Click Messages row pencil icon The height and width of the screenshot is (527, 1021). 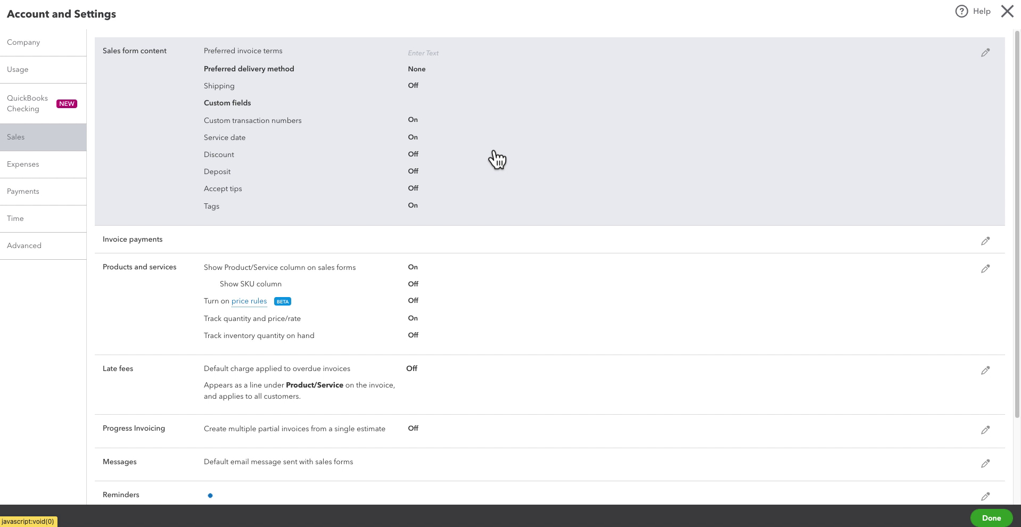(985, 464)
